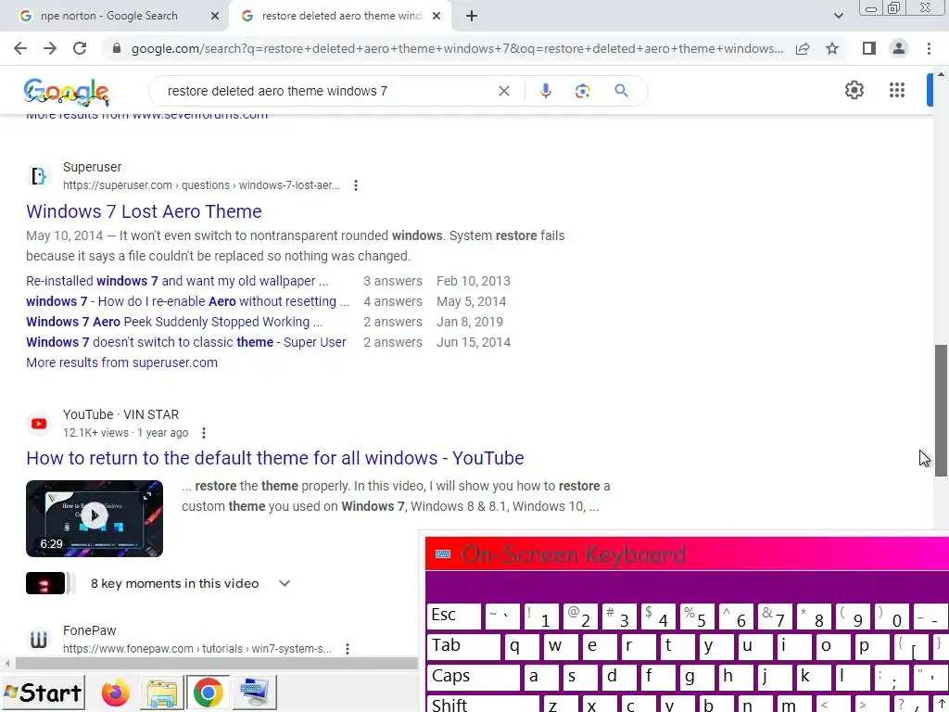Image resolution: width=949 pixels, height=712 pixels.
Task: Go to the Google logo homepage
Action: tap(67, 92)
